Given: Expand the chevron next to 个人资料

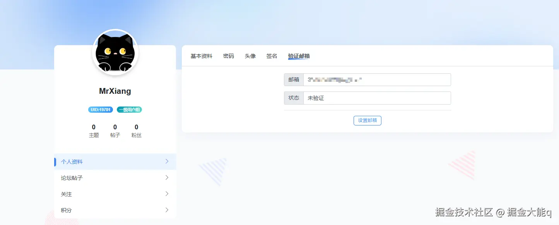Looking at the screenshot, I should (167, 162).
